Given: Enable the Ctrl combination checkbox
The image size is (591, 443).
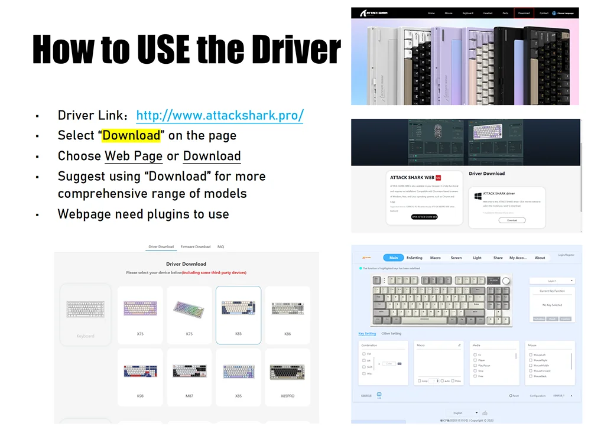Looking at the screenshot, I should [363, 354].
